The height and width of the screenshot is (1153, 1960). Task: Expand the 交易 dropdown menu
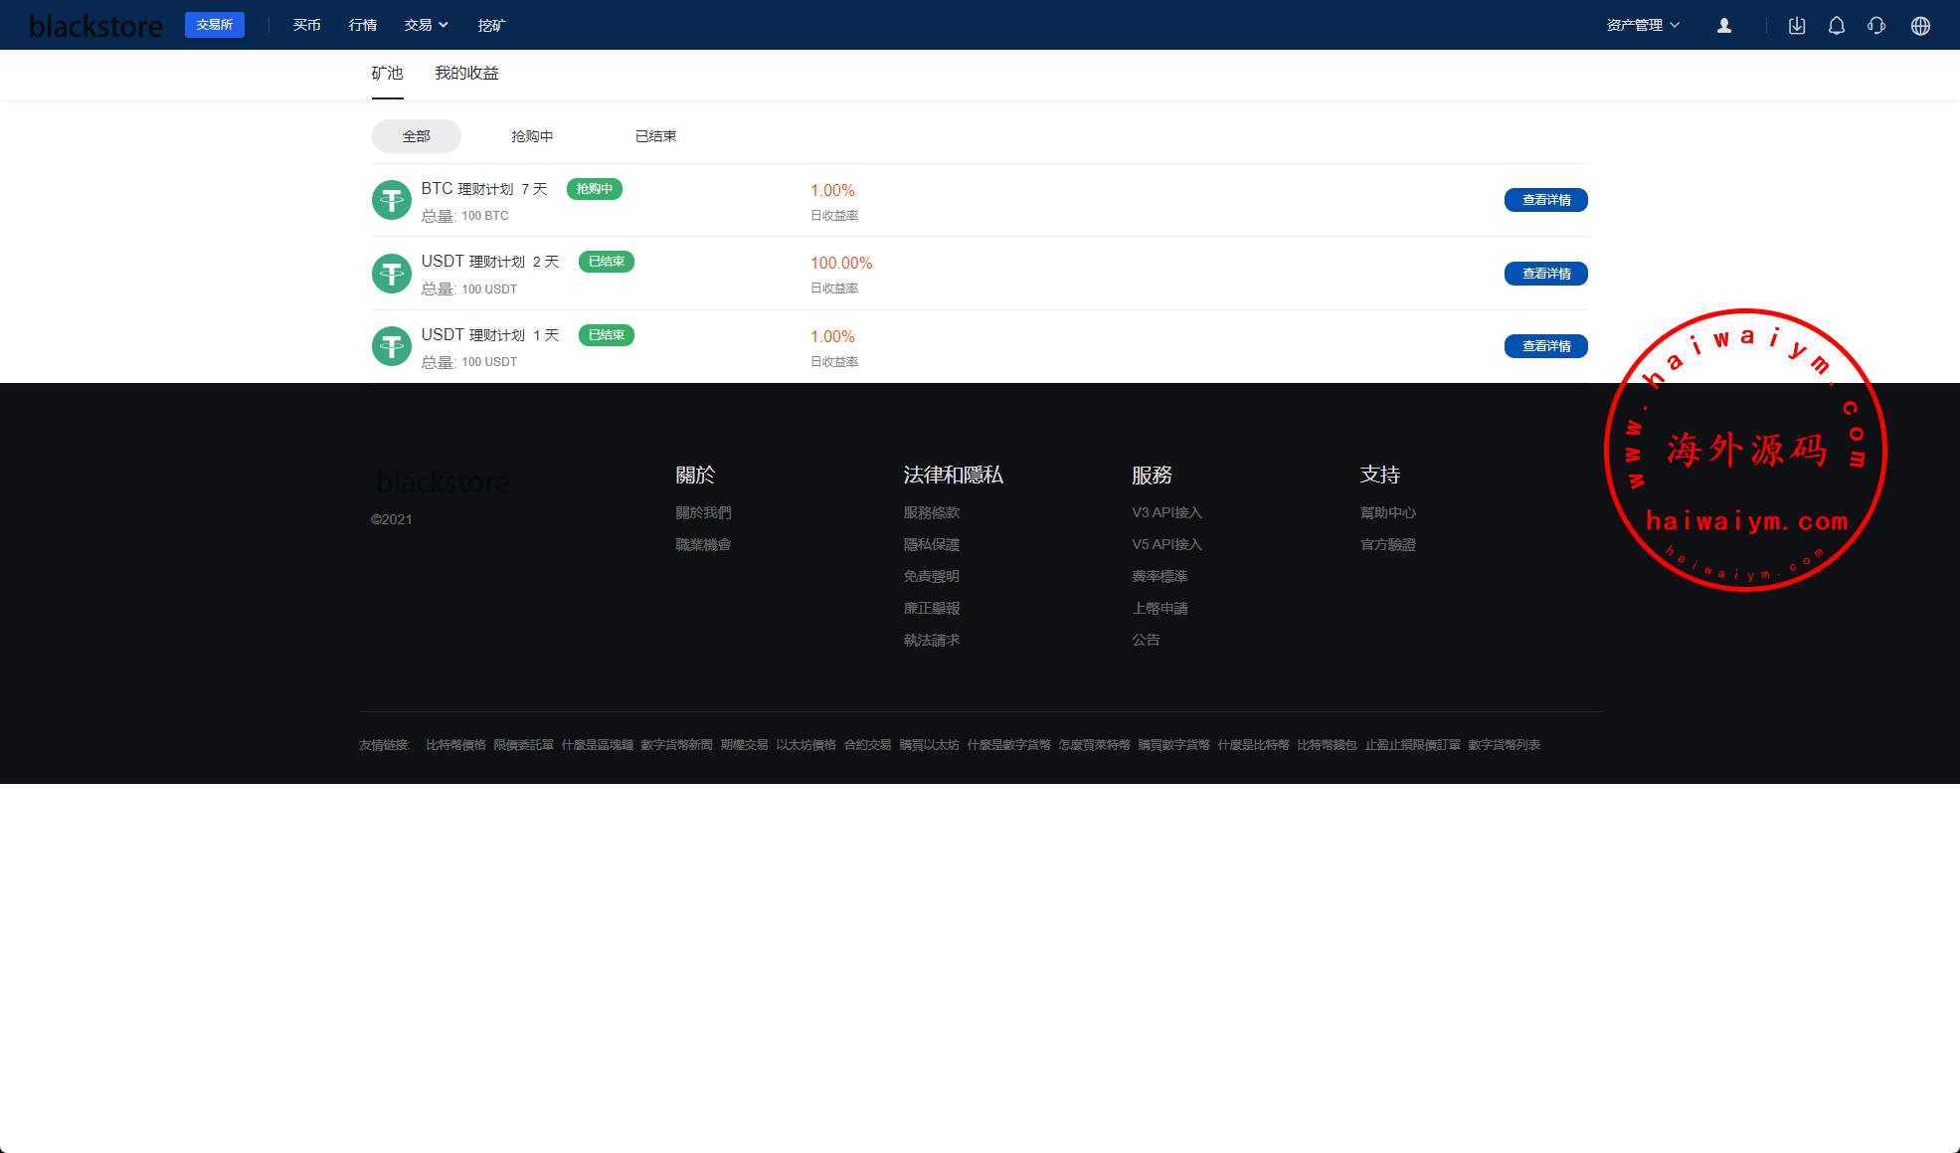426,25
